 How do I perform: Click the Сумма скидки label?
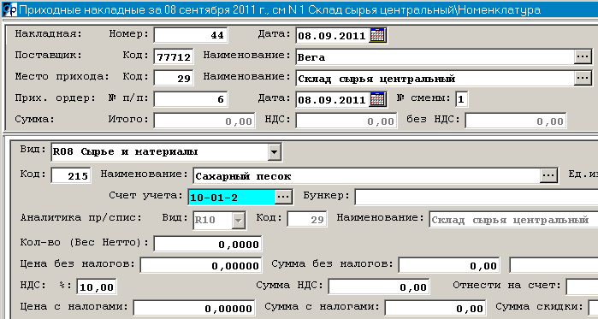539,306
